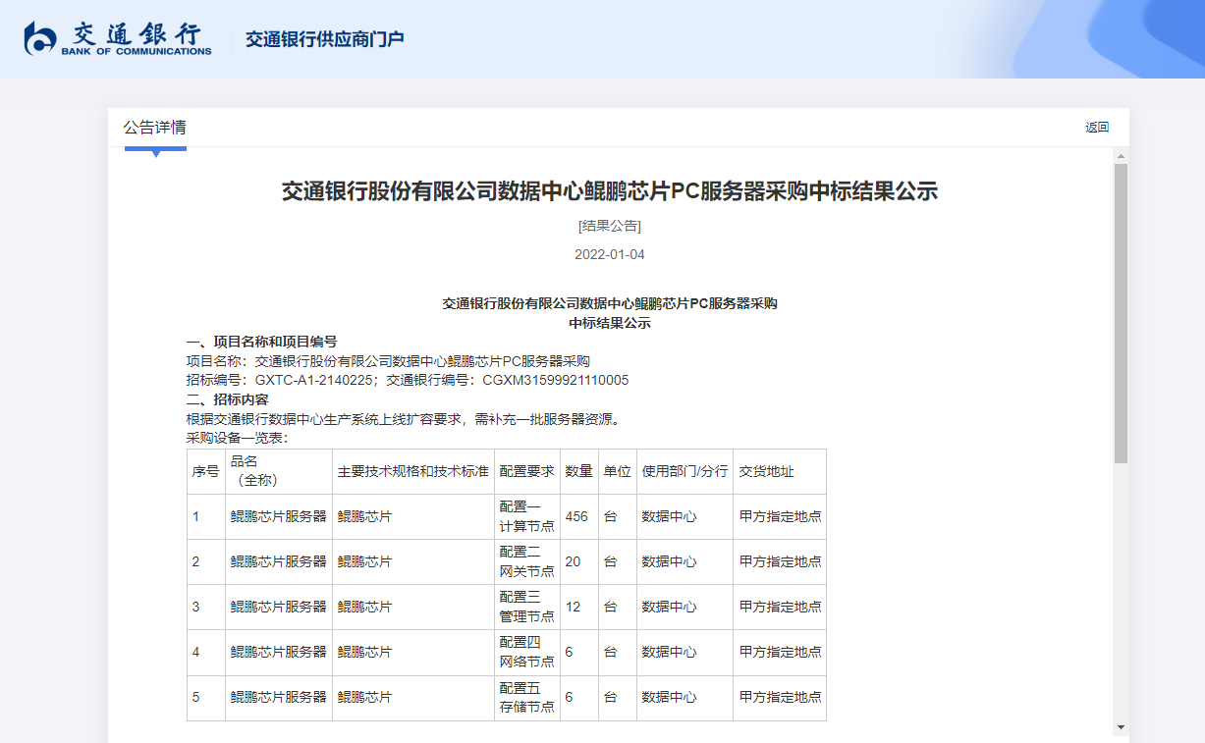Click the 配置一 计算节点 cell
The image size is (1205, 743).
(x=527, y=516)
